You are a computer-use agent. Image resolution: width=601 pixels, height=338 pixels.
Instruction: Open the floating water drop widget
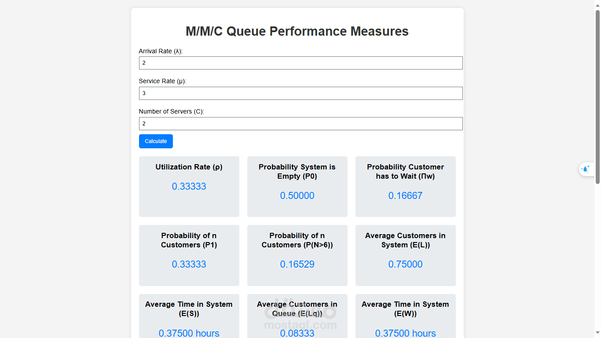pyautogui.click(x=586, y=169)
